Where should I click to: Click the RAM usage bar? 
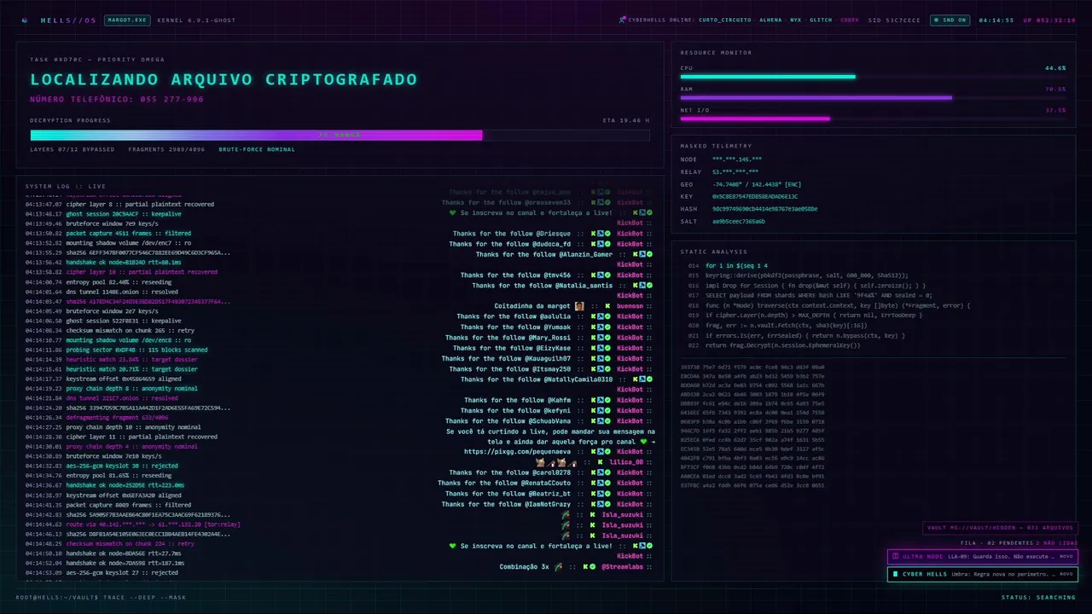873,98
